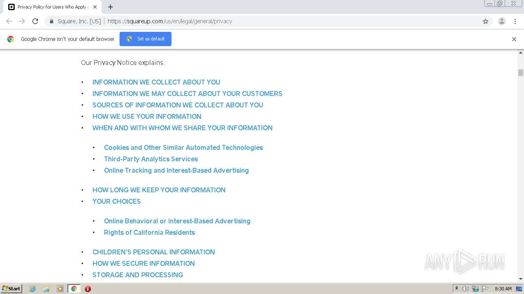Reload the Square privacy page

pos(35,21)
